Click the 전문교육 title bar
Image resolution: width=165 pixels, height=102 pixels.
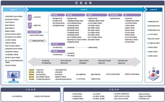tap(82, 3)
